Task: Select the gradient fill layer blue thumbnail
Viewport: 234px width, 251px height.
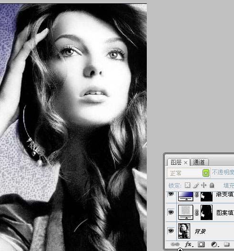Action: (186, 196)
